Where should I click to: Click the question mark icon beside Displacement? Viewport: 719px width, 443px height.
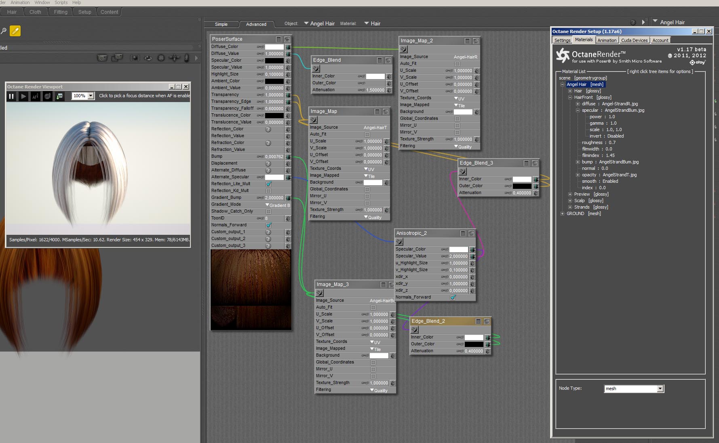pyautogui.click(x=268, y=164)
